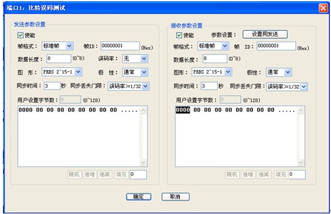This screenshot has width=331, height=214.
Task: Select highlighted 0000 in receive data box
Action: coord(183,110)
